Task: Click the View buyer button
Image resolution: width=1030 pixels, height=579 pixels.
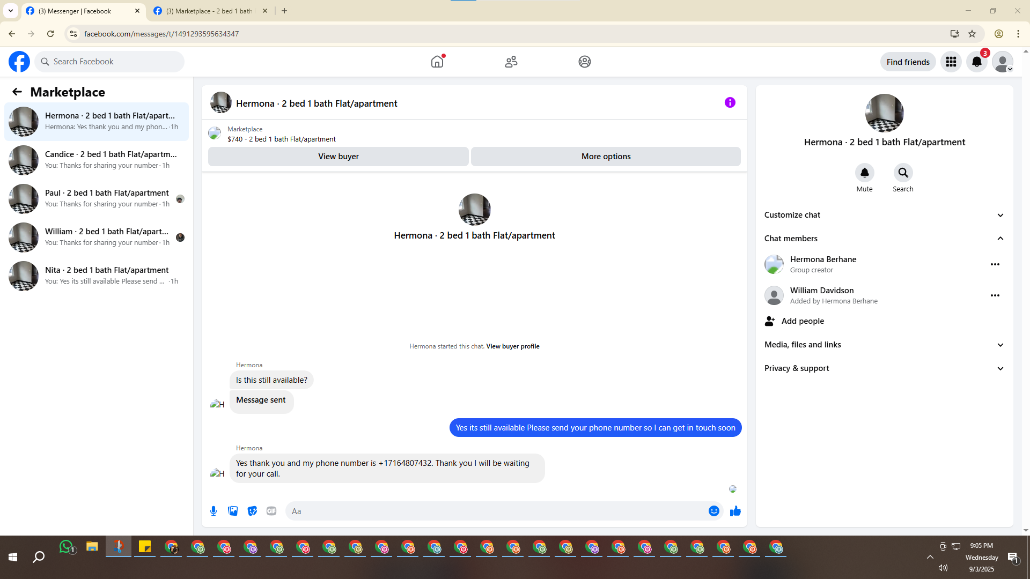Action: pos(338,157)
